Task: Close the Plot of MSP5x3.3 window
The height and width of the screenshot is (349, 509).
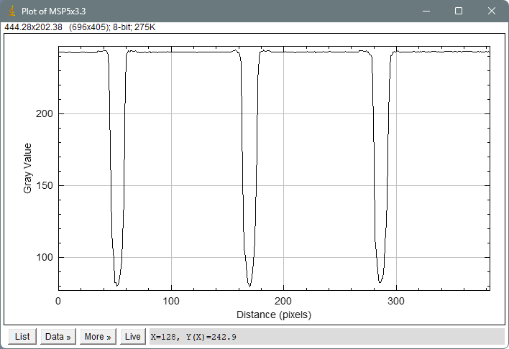Action: click(x=492, y=11)
